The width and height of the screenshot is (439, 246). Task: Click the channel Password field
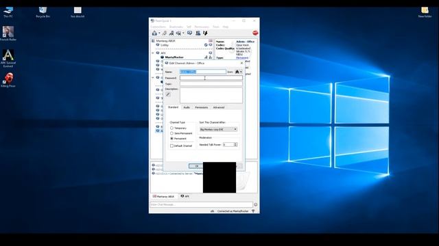(x=211, y=78)
